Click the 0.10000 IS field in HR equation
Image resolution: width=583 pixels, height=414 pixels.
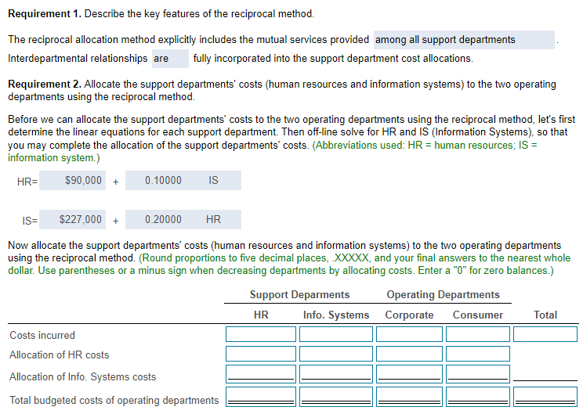point(183,181)
